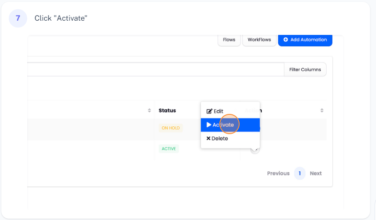This screenshot has width=376, height=220.
Task: Go to the Previous page
Action: (x=278, y=174)
